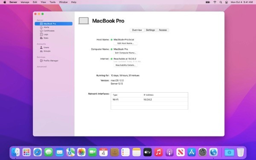Click the 10.0.0.2 IP address cell
This screenshot has height=160, width=256.
coord(148,99)
